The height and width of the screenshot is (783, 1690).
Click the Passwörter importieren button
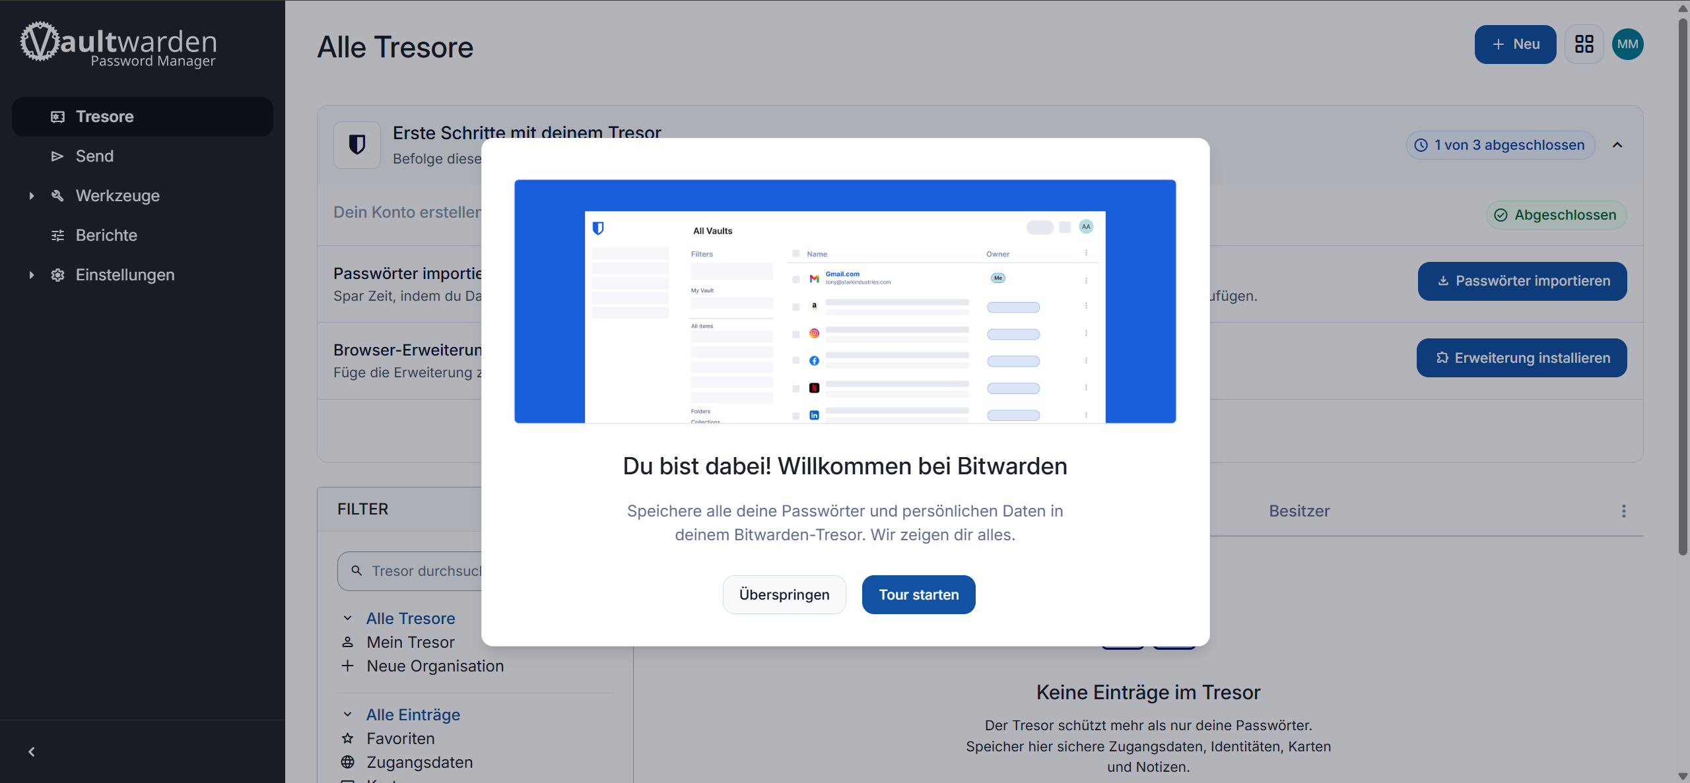point(1522,281)
